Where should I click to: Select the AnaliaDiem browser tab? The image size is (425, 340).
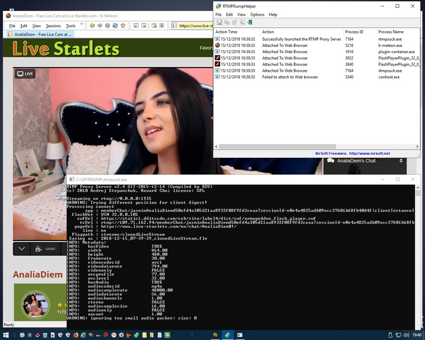(40, 34)
